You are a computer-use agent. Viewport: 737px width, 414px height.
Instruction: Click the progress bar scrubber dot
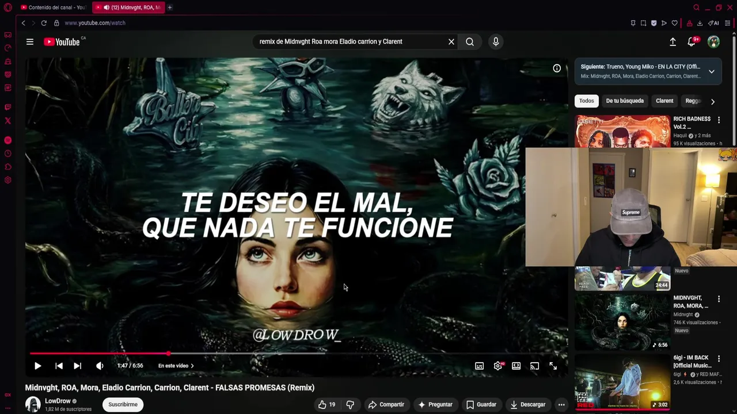click(x=169, y=354)
